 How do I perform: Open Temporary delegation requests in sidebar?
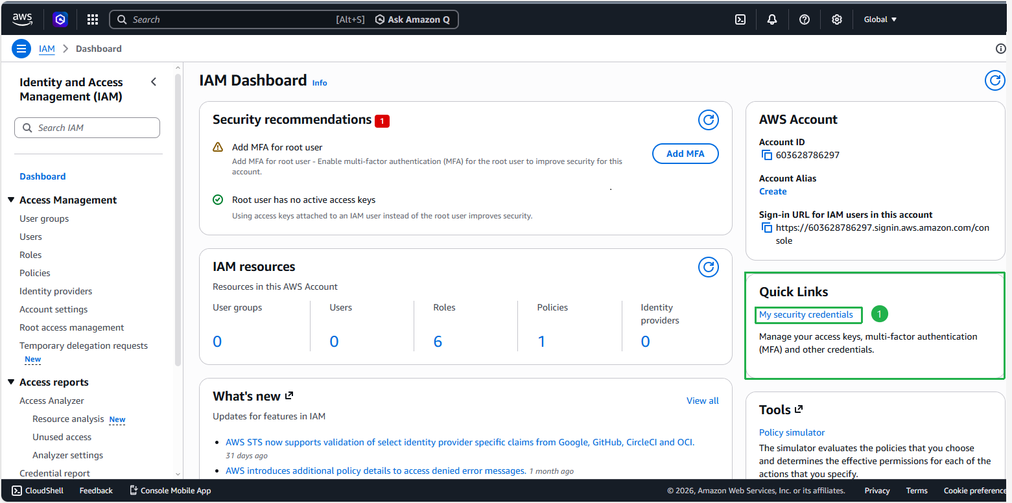(x=84, y=345)
